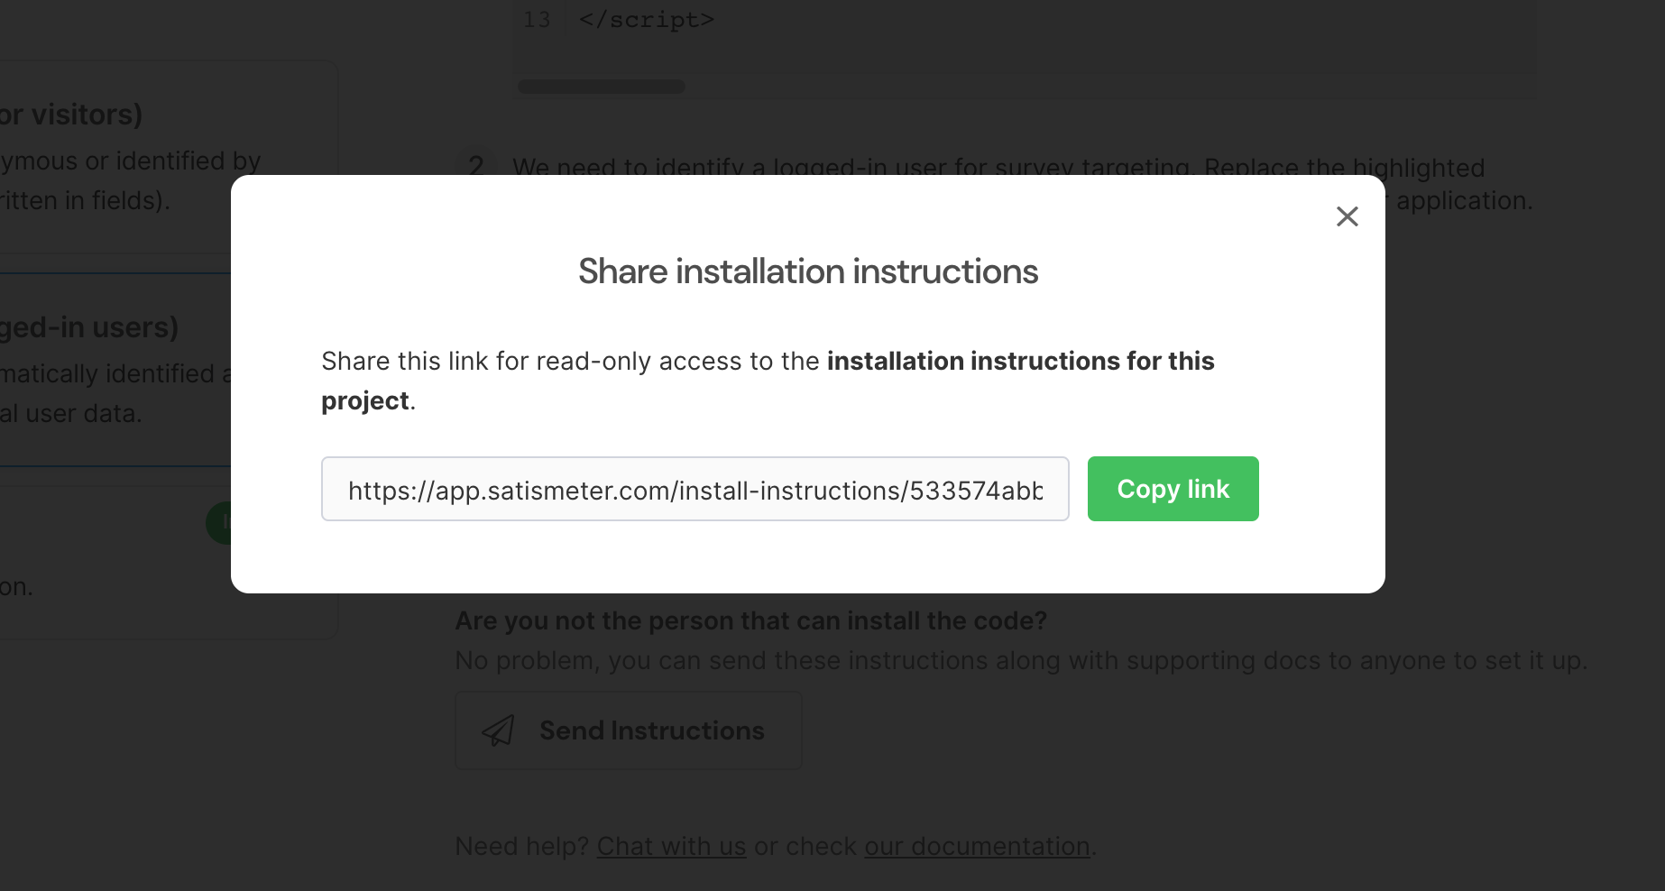Click bold installation instructions for this project text

coord(768,381)
